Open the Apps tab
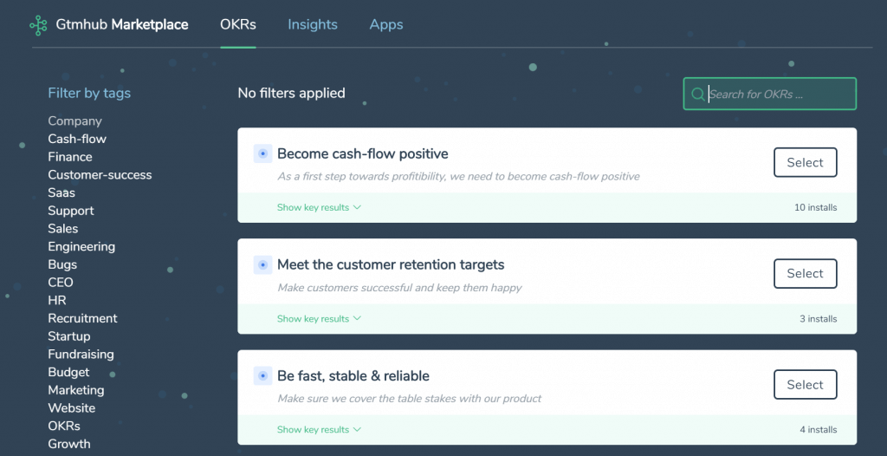This screenshot has height=456, width=887. coord(386,24)
